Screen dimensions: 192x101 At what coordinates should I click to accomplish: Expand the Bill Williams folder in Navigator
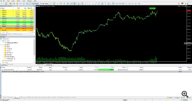click(3, 53)
